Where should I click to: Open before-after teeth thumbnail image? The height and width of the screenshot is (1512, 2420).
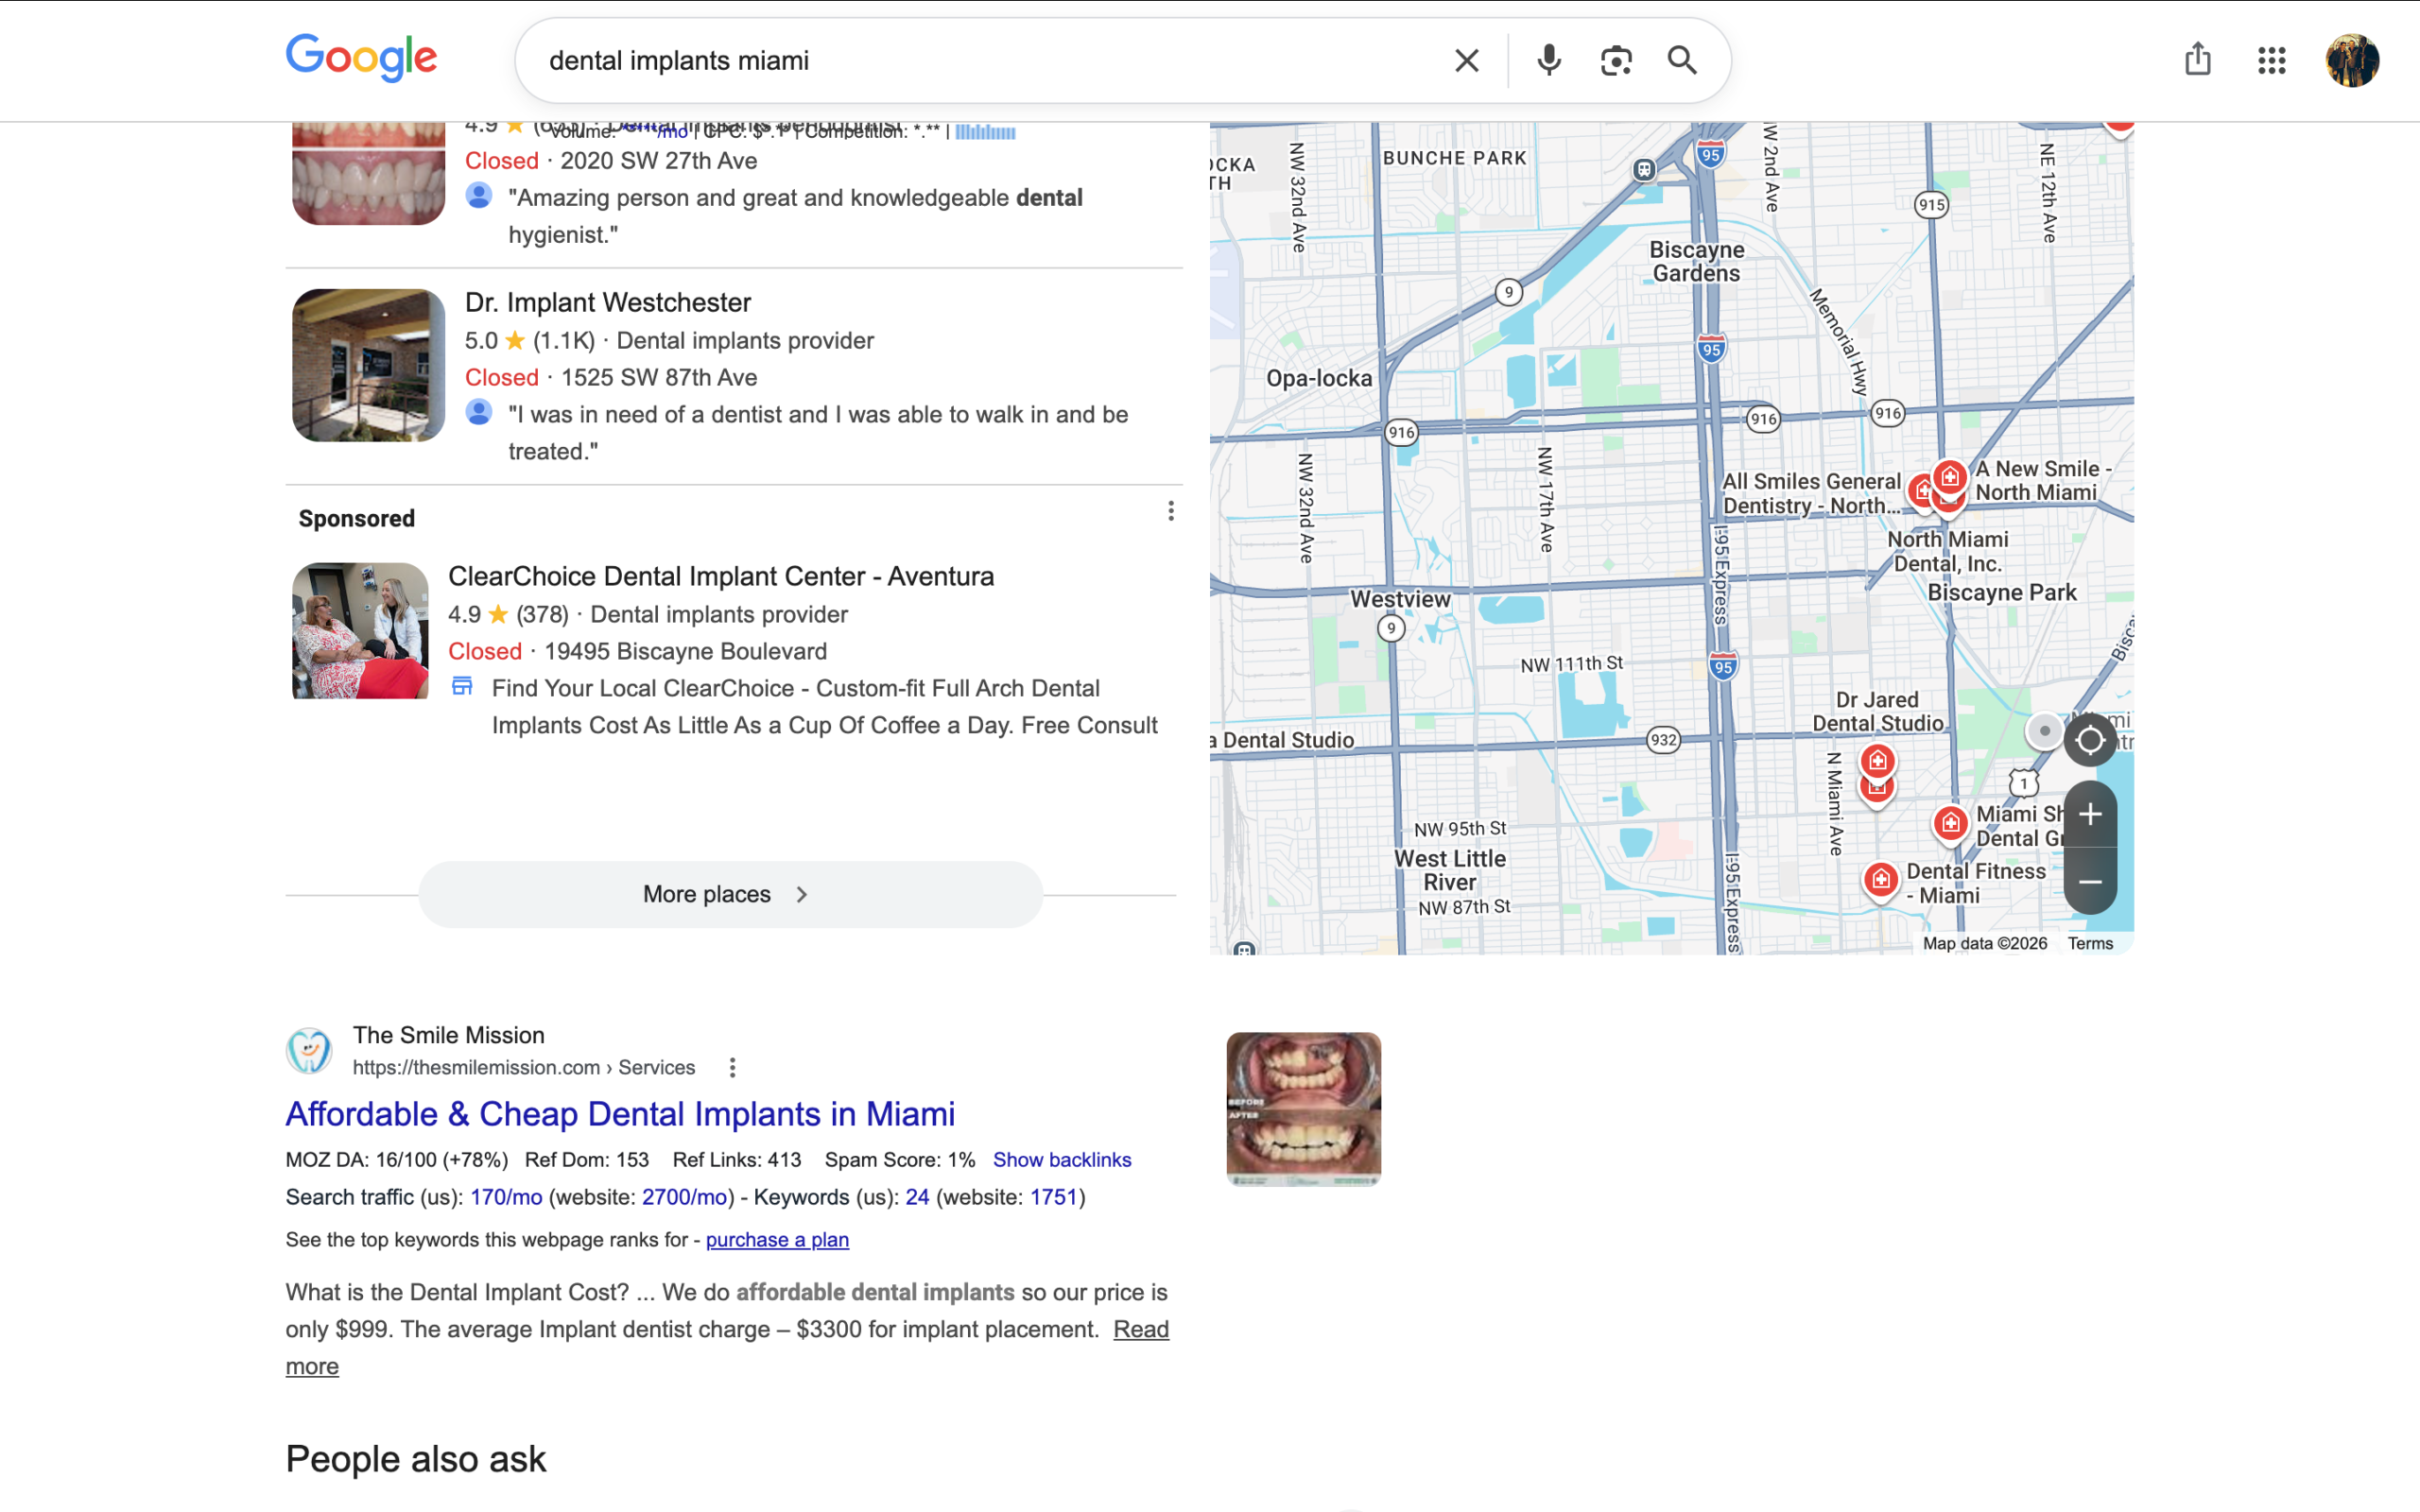(1303, 1109)
